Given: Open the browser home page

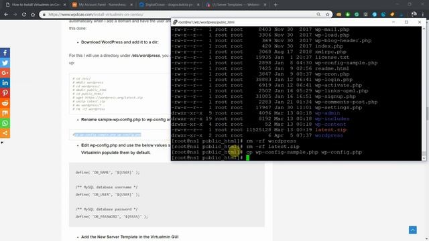Looking at the screenshot, I should click(33, 15).
